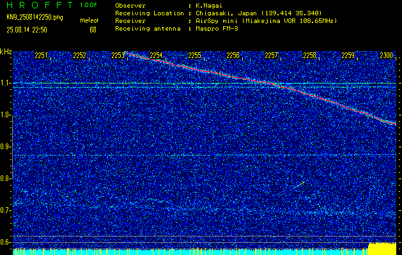The height and width of the screenshot is (255, 402).
Task: Click time marker 2254
Action: (x=156, y=55)
